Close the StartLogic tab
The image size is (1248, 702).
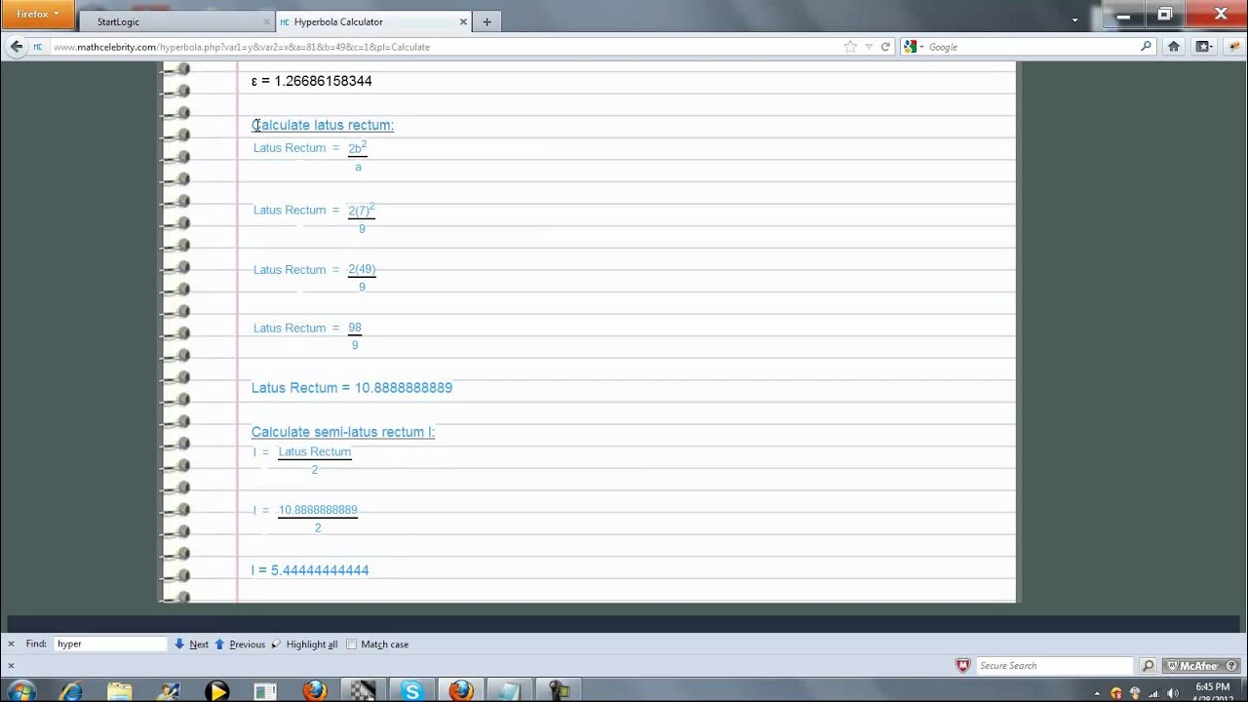(x=266, y=21)
